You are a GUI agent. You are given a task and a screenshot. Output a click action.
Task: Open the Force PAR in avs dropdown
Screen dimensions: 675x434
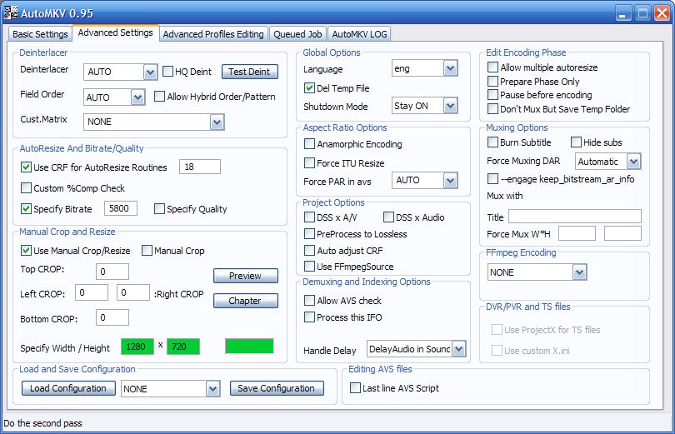click(x=450, y=180)
